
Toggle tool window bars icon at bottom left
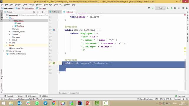pos(2,99)
